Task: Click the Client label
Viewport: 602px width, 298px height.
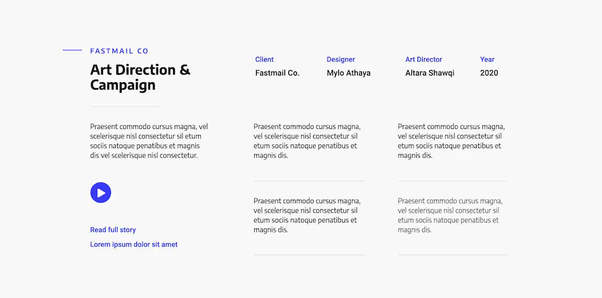Action: (x=264, y=59)
